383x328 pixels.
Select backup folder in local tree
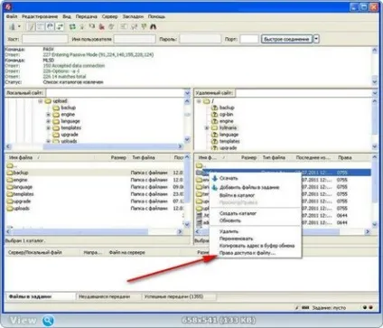(69, 108)
